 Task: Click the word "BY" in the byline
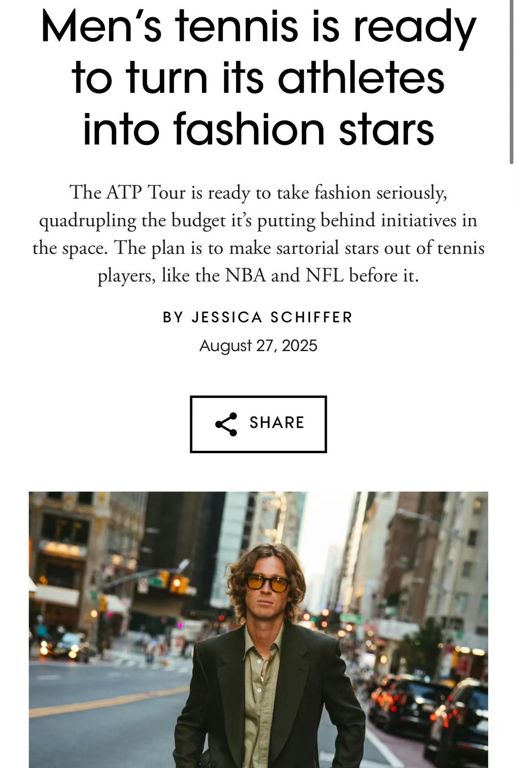pyautogui.click(x=173, y=317)
